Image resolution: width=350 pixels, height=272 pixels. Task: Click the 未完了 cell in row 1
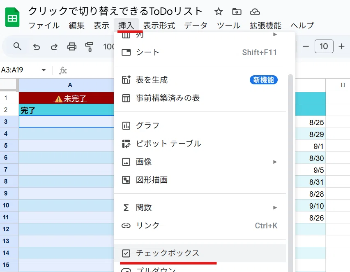coord(67,98)
